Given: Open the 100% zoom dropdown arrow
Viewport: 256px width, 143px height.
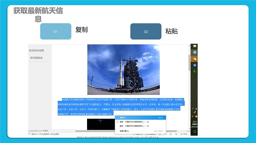Looking at the screenshot, I should (x=189, y=134).
